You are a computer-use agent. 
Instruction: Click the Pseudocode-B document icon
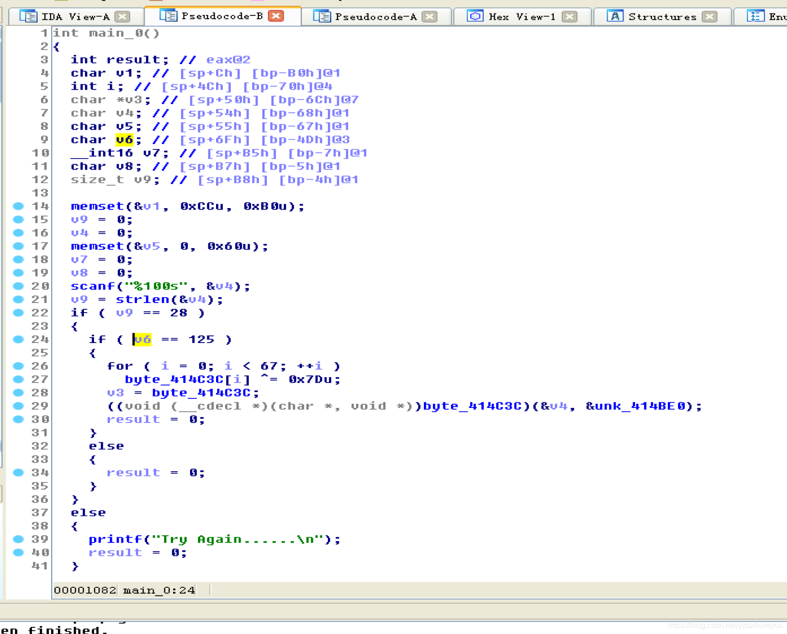click(x=168, y=16)
